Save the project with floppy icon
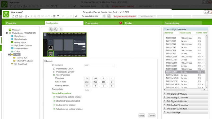This screenshot has height=119, width=212. click(20, 16)
